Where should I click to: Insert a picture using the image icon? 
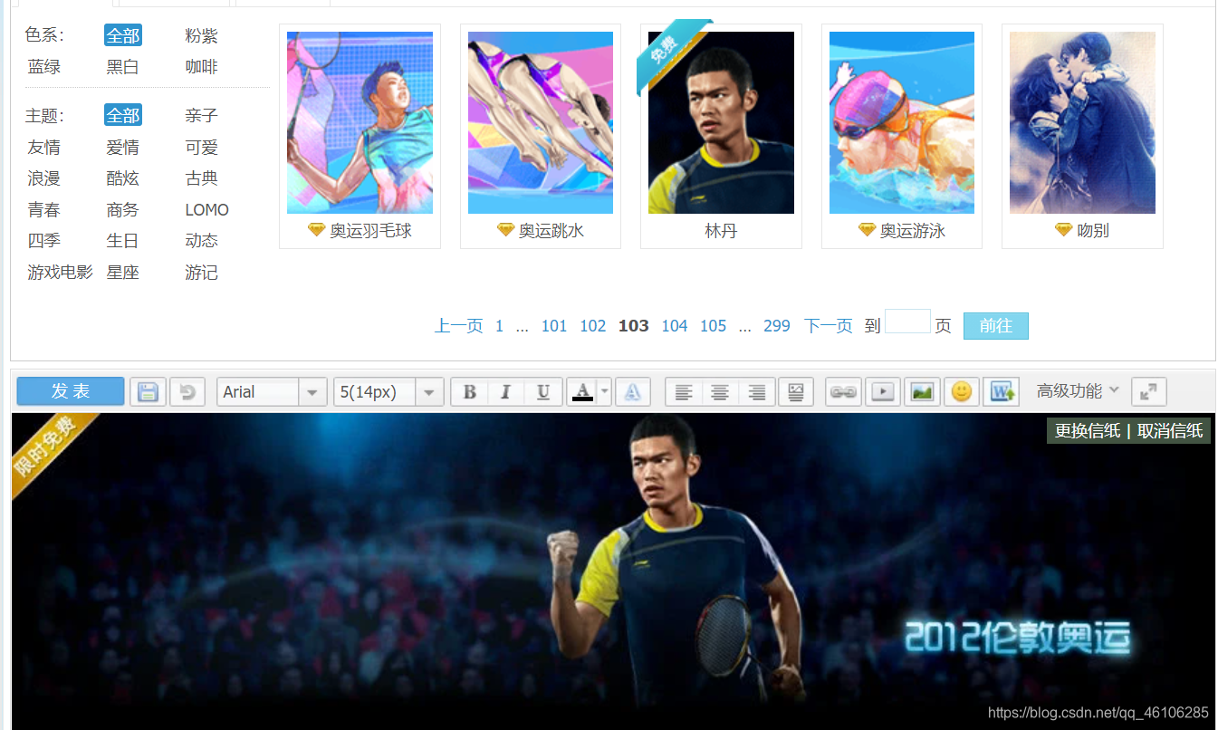[x=922, y=391]
